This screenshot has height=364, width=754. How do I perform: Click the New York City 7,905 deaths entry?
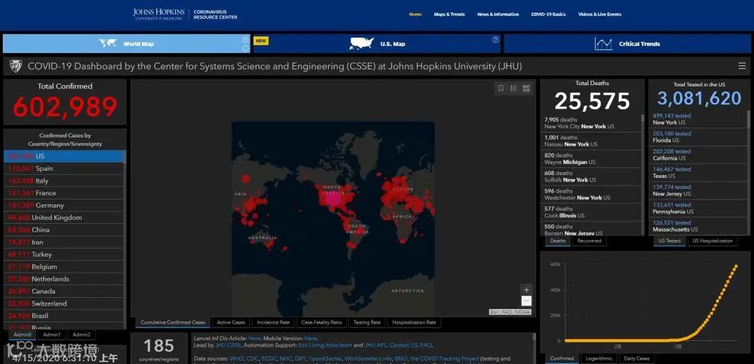[591, 123]
